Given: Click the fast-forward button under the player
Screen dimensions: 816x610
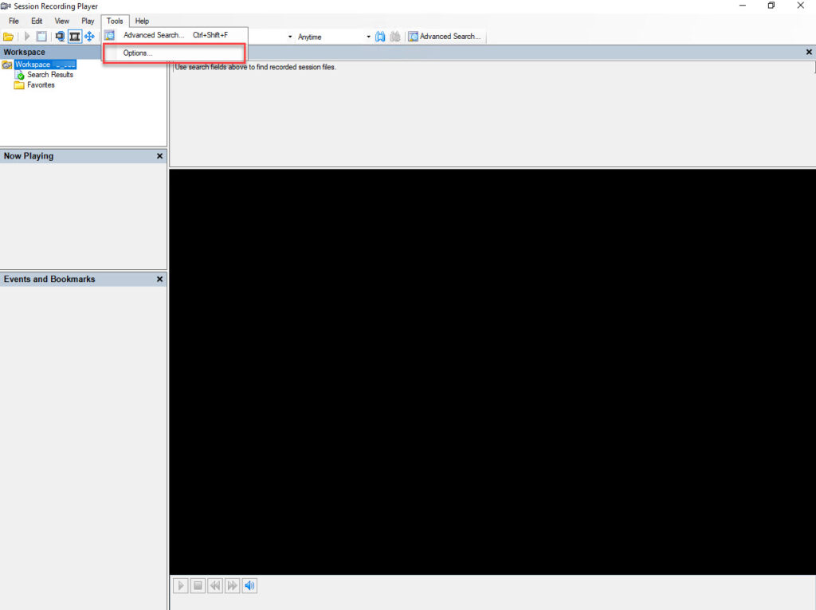Looking at the screenshot, I should point(232,586).
